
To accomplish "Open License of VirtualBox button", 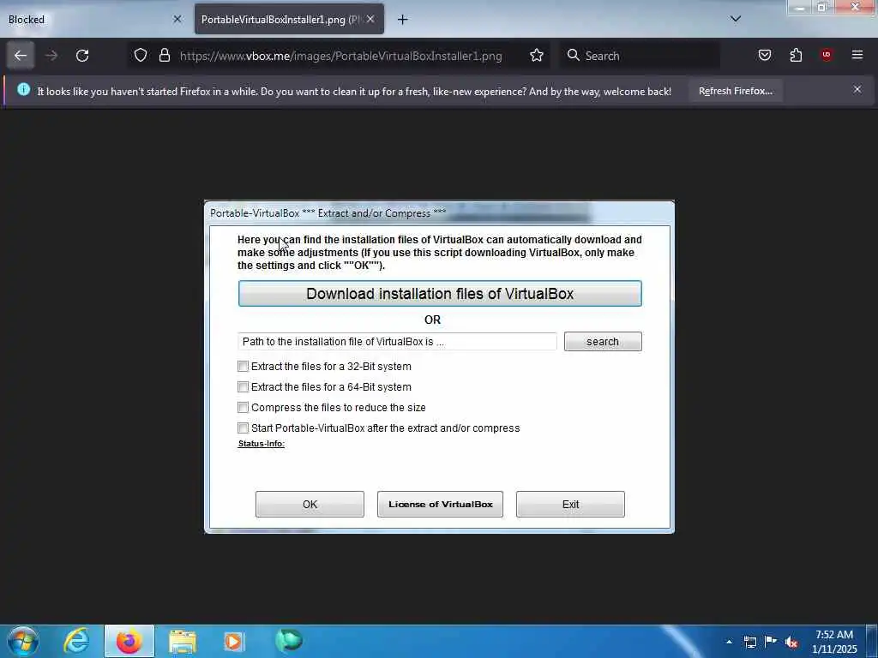I will (440, 504).
